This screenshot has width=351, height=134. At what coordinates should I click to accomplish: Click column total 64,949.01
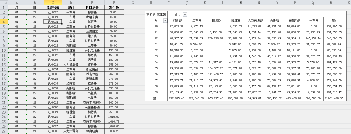click(x=255, y=98)
